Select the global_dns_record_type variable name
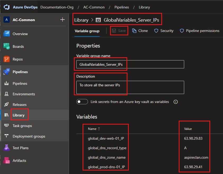This screenshot has height=174, width=223. click(107, 148)
